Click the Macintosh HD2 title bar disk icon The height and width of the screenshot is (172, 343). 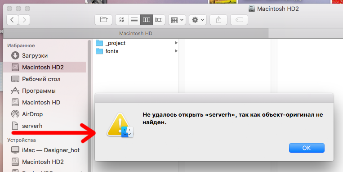252,9
